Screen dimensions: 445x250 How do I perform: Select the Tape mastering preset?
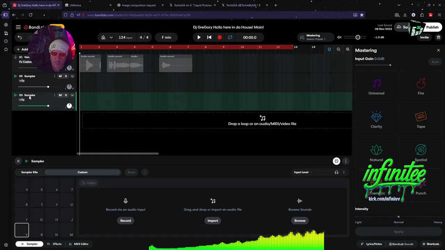(421, 119)
